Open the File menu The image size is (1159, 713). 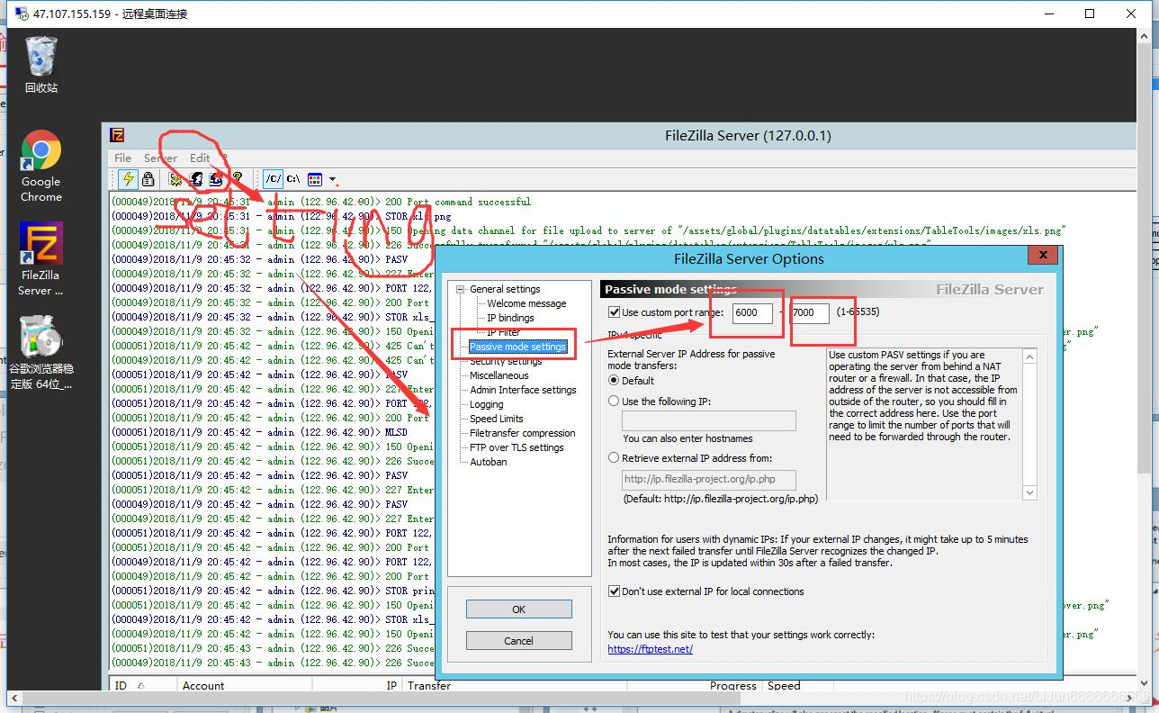(123, 158)
